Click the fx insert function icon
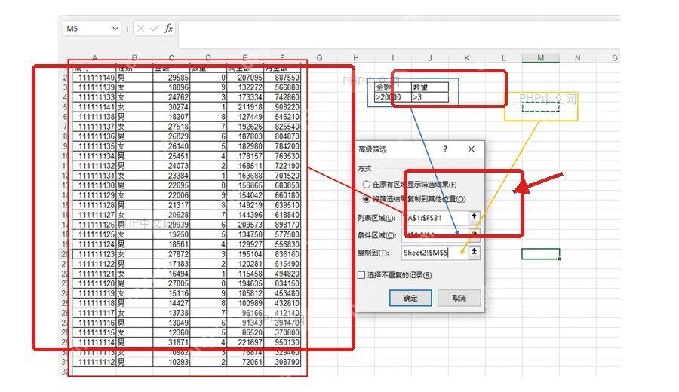This screenshot has width=679, height=392. pos(168,29)
